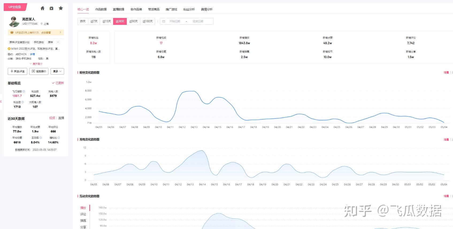
Task: Open the 粉丝分析 tab
Action: pyautogui.click(x=189, y=9)
